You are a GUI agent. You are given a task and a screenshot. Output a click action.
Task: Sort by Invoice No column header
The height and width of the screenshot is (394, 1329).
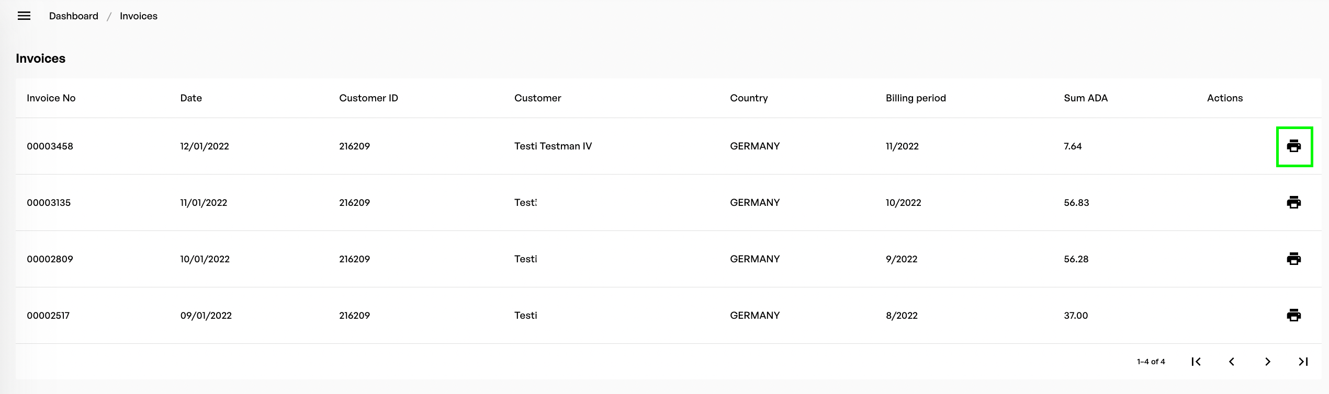[x=51, y=98]
